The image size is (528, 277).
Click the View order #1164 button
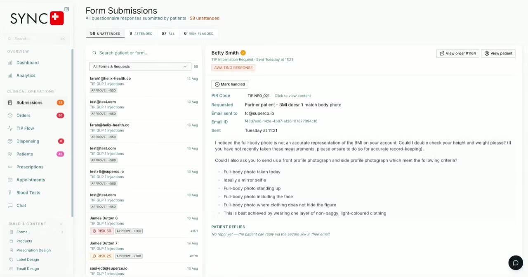click(458, 53)
